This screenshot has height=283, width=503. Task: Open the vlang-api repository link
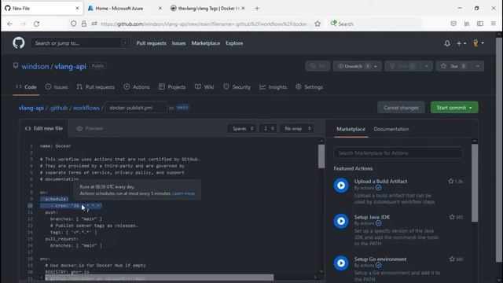tap(70, 66)
